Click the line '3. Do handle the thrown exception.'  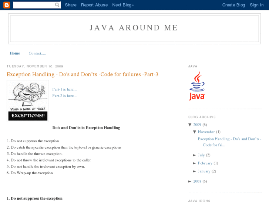tap(34, 154)
